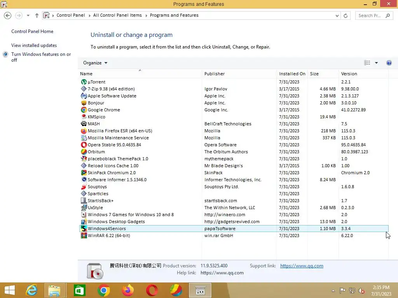
Task: Click the muted volume tray icon
Action: pyautogui.click(x=361, y=290)
